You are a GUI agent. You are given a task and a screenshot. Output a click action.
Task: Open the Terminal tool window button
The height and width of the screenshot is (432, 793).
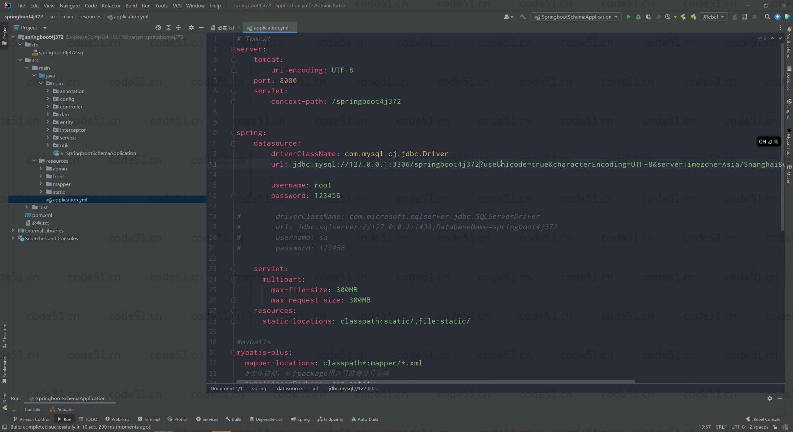149,419
